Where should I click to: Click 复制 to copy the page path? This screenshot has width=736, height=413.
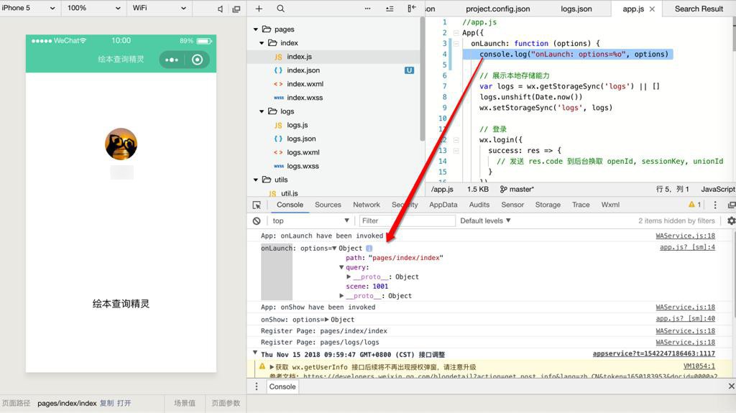tap(106, 403)
